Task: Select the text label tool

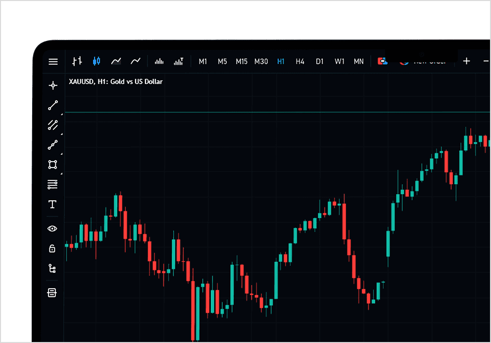Action: pos(52,204)
